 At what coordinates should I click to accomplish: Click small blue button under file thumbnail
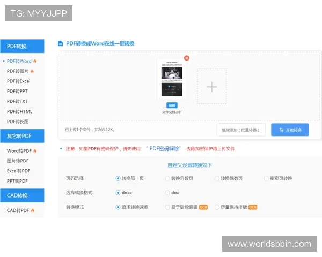click(172, 105)
